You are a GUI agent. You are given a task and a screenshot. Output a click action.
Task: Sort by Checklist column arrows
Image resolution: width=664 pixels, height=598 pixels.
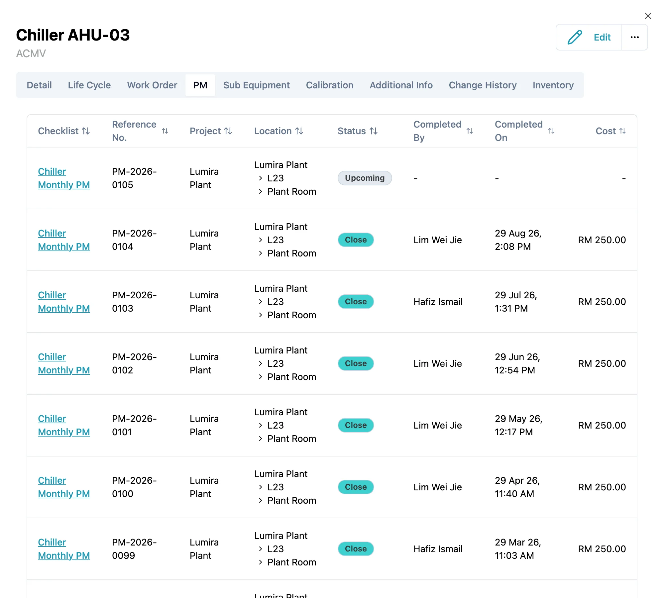coord(86,131)
